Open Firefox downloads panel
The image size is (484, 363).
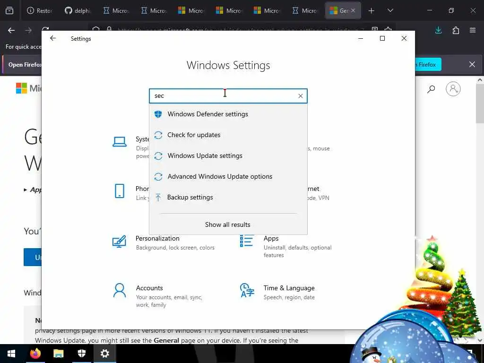click(x=438, y=30)
